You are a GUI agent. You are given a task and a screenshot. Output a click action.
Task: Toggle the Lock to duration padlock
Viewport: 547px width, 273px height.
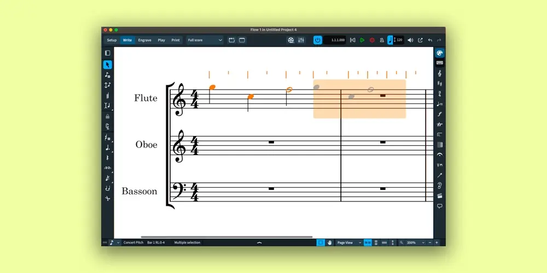coord(107,116)
